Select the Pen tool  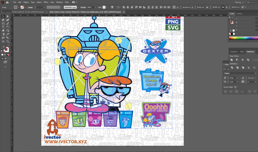pyautogui.click(x=3, y=20)
